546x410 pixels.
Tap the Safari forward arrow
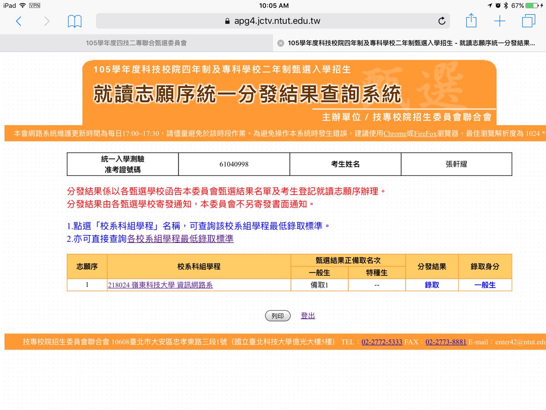[47, 21]
